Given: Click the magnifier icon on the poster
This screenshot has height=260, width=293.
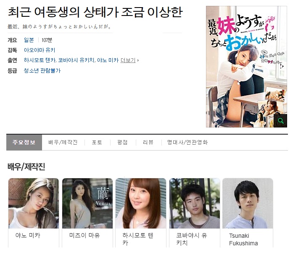Looking at the screenshot, I should pyautogui.click(x=280, y=121).
